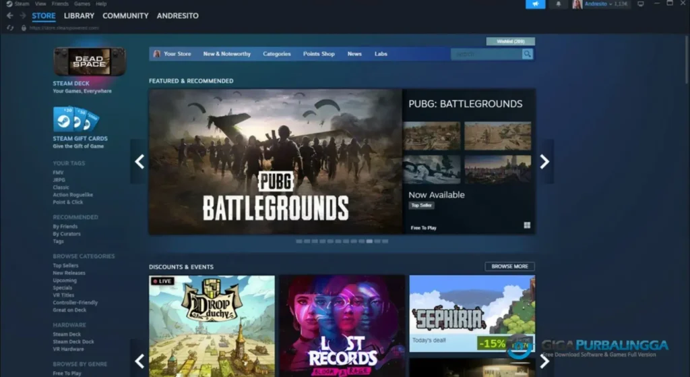Click the lock icon beside the URL

pos(24,28)
